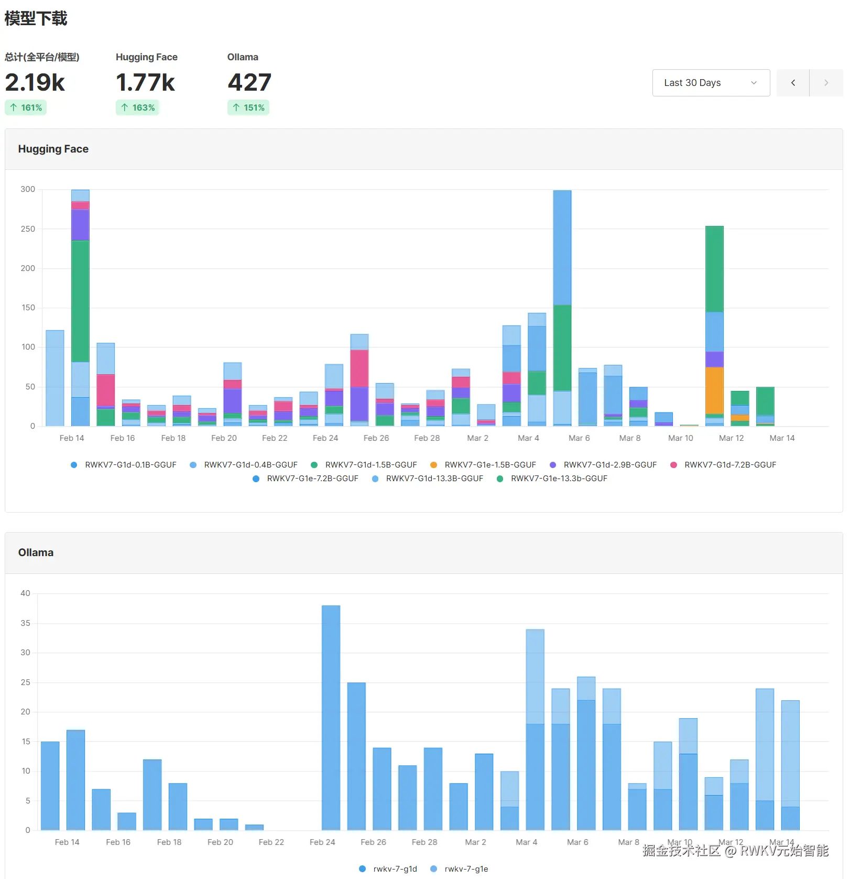Click the 40 y-axis label in Ollama chart

coord(25,593)
